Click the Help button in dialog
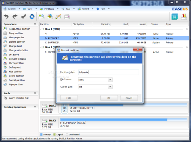 69,98
